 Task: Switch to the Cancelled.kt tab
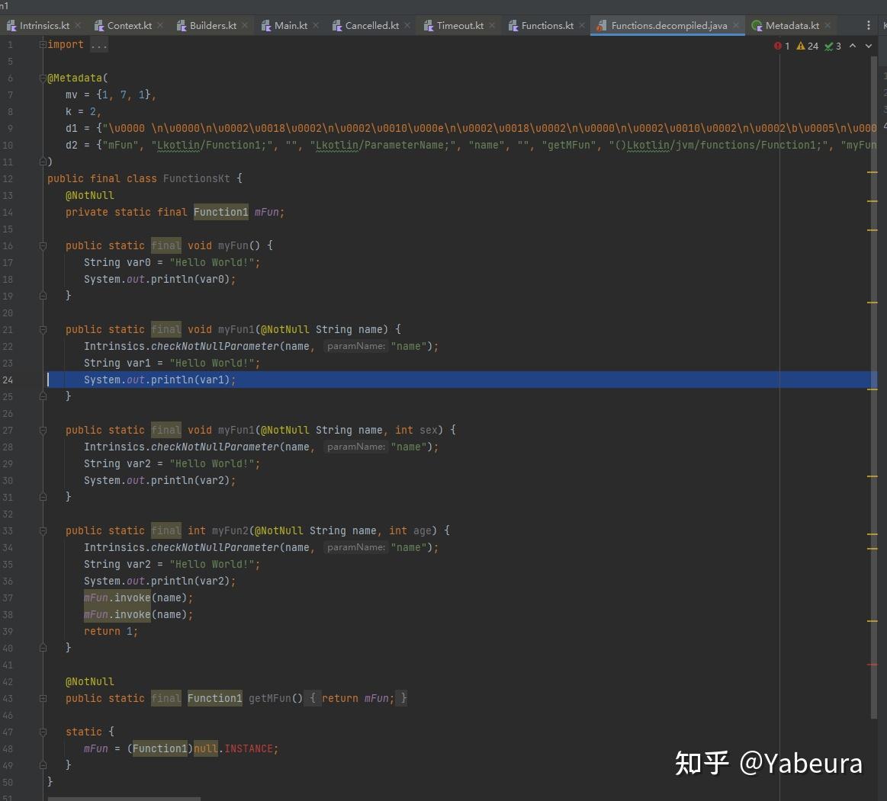(371, 25)
